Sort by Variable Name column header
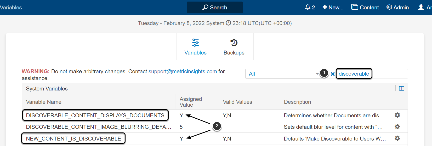Screen dimensions: 432x146 point(44,102)
